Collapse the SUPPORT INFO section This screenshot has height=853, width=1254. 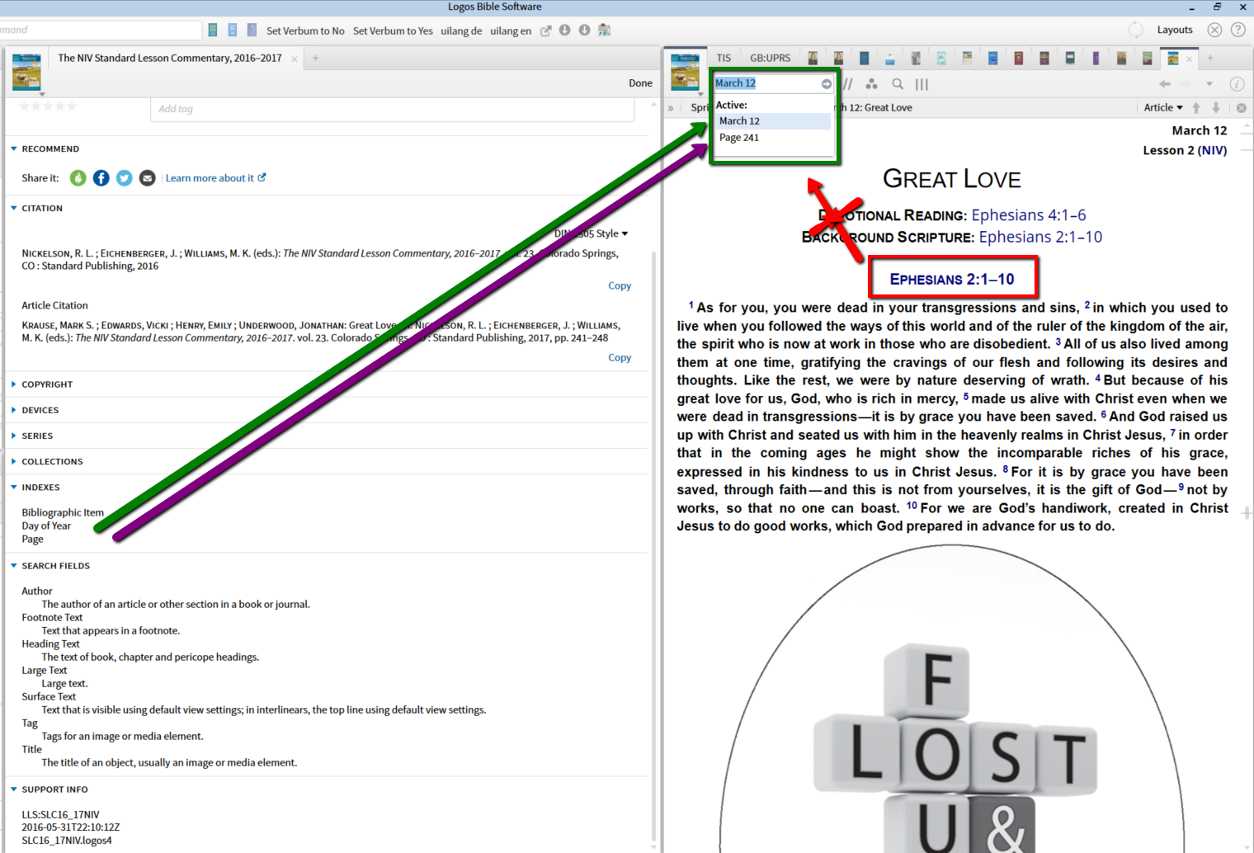click(x=14, y=789)
